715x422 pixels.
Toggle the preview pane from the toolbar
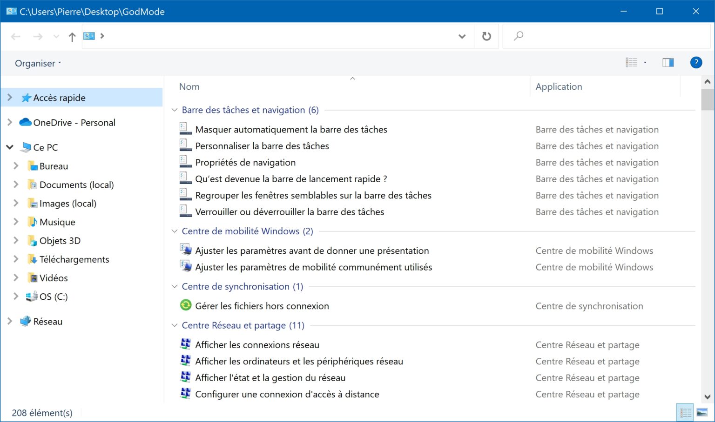[x=668, y=62]
